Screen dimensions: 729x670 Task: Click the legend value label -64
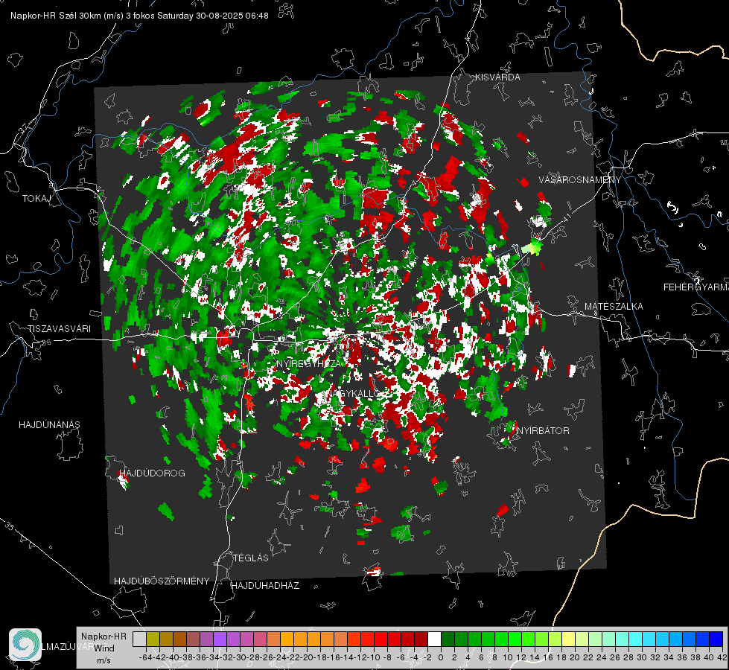coord(146,657)
